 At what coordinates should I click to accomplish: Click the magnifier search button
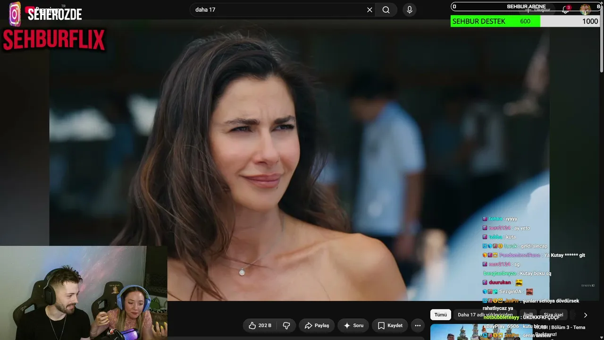point(386,10)
